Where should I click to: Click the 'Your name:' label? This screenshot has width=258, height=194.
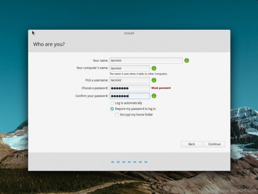[100, 60]
